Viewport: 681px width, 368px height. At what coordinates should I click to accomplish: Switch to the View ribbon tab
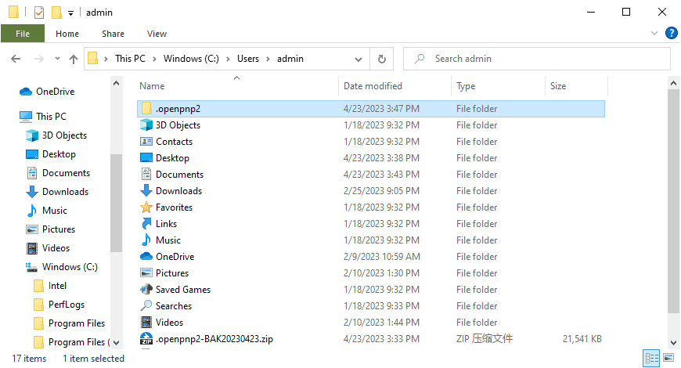pos(157,34)
